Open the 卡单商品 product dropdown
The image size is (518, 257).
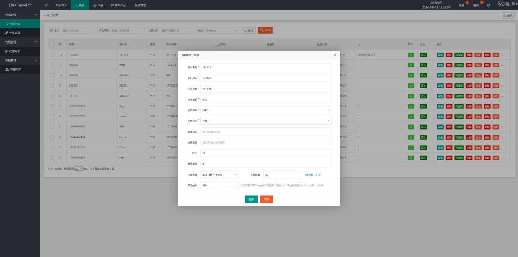(x=220, y=174)
